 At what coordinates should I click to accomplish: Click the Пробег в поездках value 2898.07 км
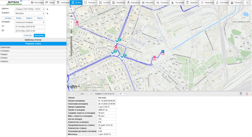click(103, 110)
